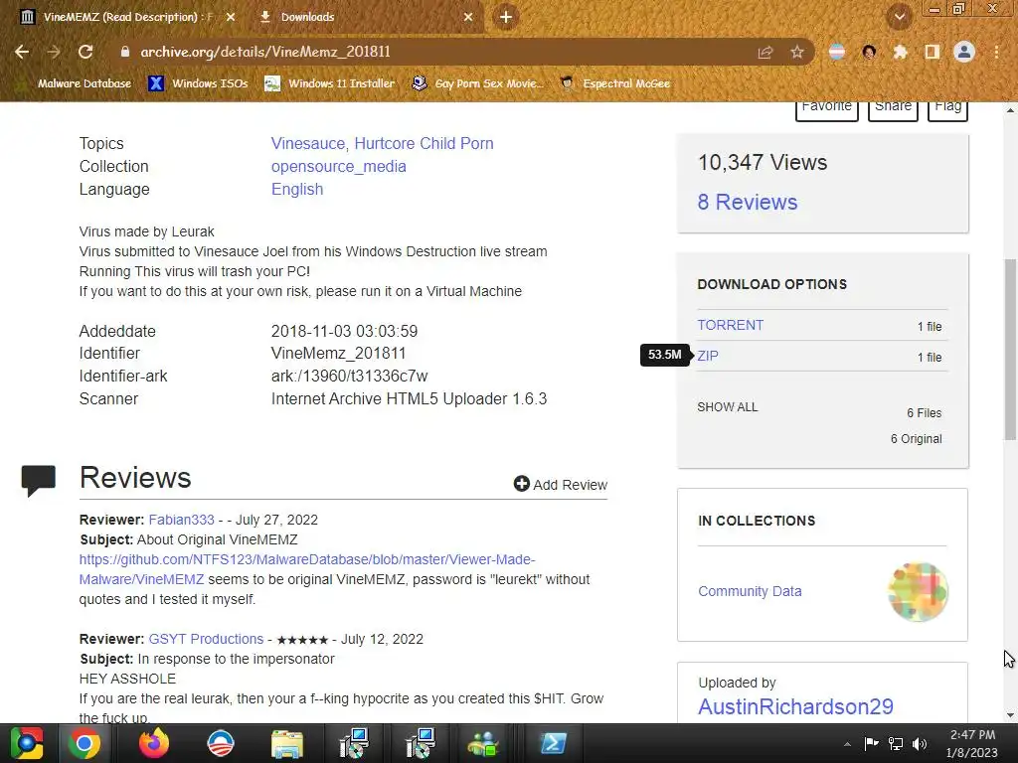Open Action Center flag icon in tray
Viewport: 1018px width, 763px height.
[x=871, y=743]
